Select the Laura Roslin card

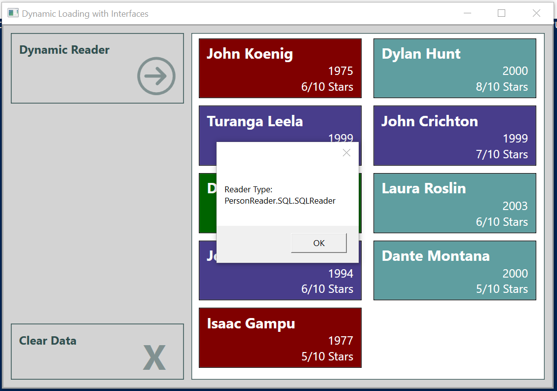click(x=454, y=203)
